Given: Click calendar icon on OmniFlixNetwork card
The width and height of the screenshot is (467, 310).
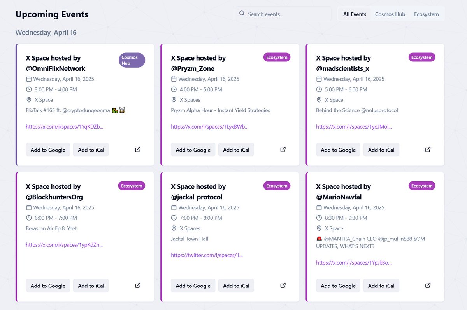Looking at the screenshot, I should [x=29, y=79].
